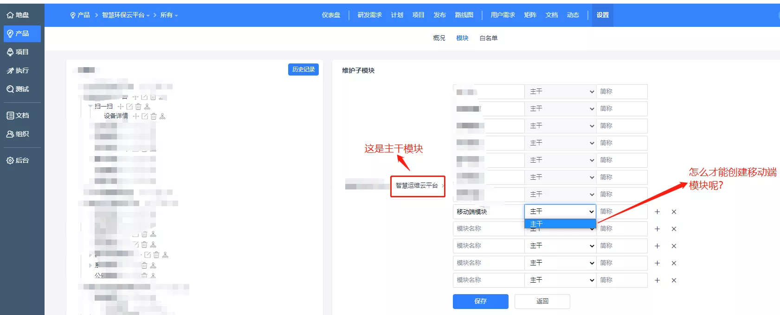The height and width of the screenshot is (315, 780).
Task: Click the add icon beside 设备详情
Action: (x=136, y=116)
